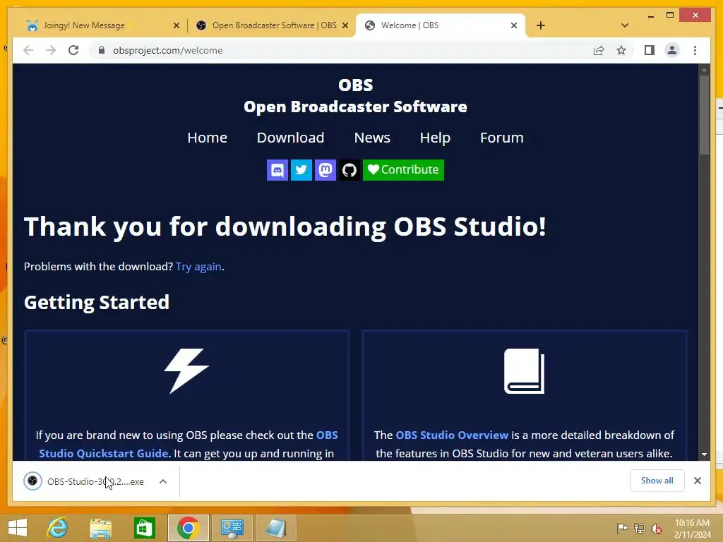Open the OBS GitHub icon link
This screenshot has width=723, height=542.
[x=349, y=170]
